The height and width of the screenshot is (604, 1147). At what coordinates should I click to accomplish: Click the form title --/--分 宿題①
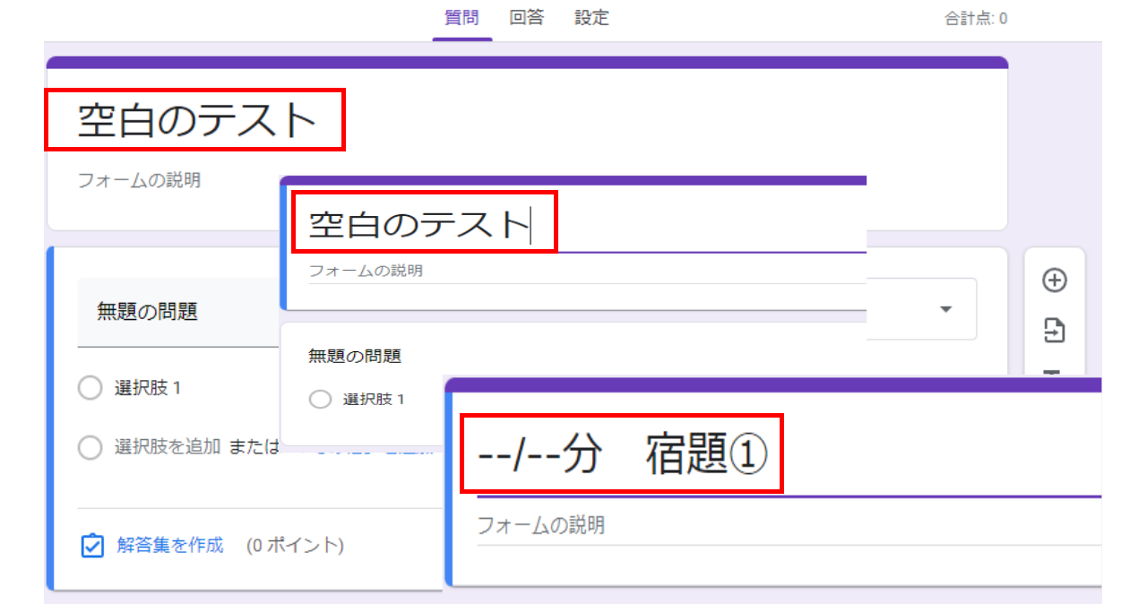622,456
